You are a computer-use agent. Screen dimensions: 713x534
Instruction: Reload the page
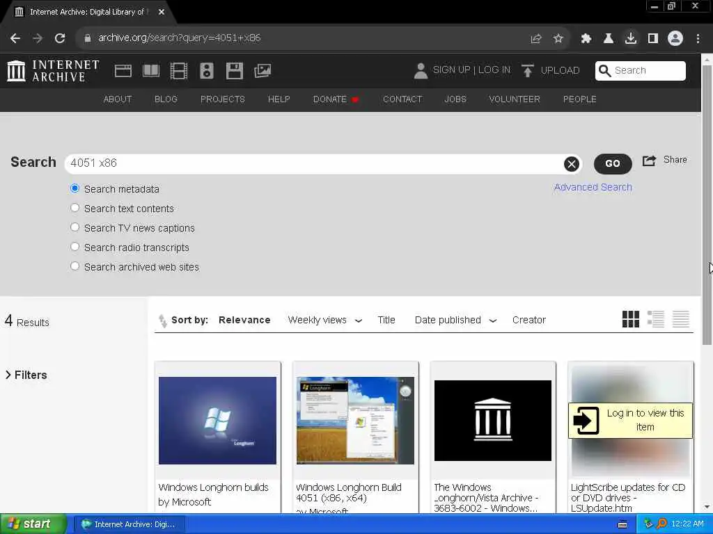click(60, 38)
